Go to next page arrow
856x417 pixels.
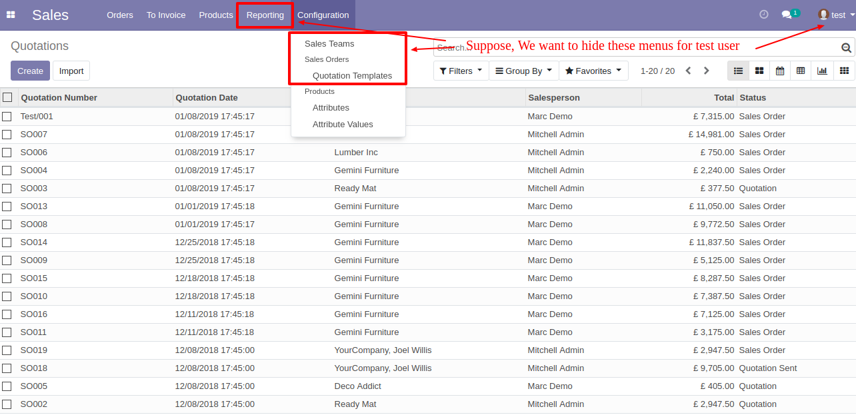tap(707, 71)
